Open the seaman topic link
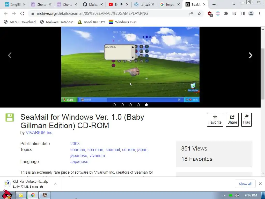Viewport: 265px width, 199px height. point(78,150)
